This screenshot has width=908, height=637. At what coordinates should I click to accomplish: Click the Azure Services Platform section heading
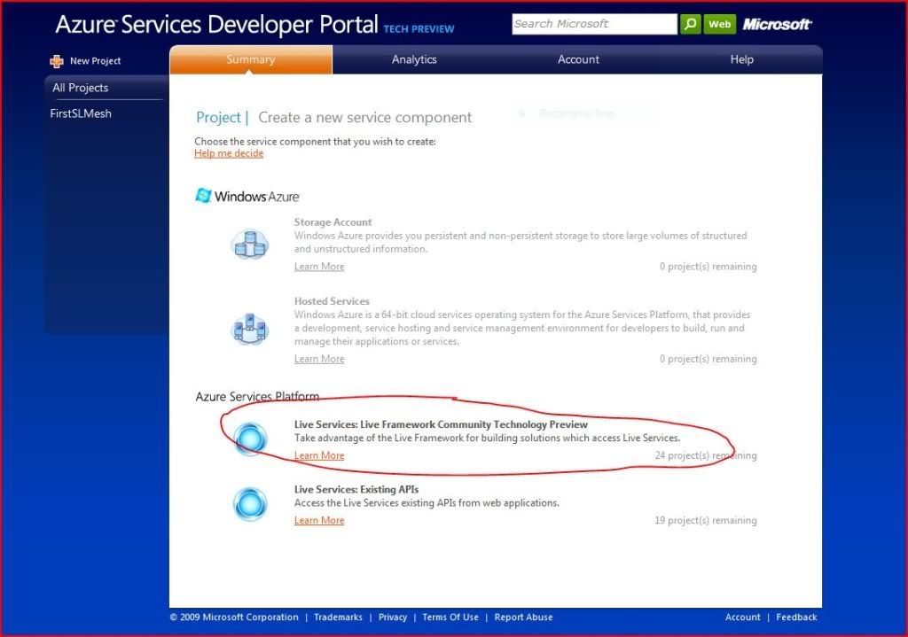pos(257,396)
